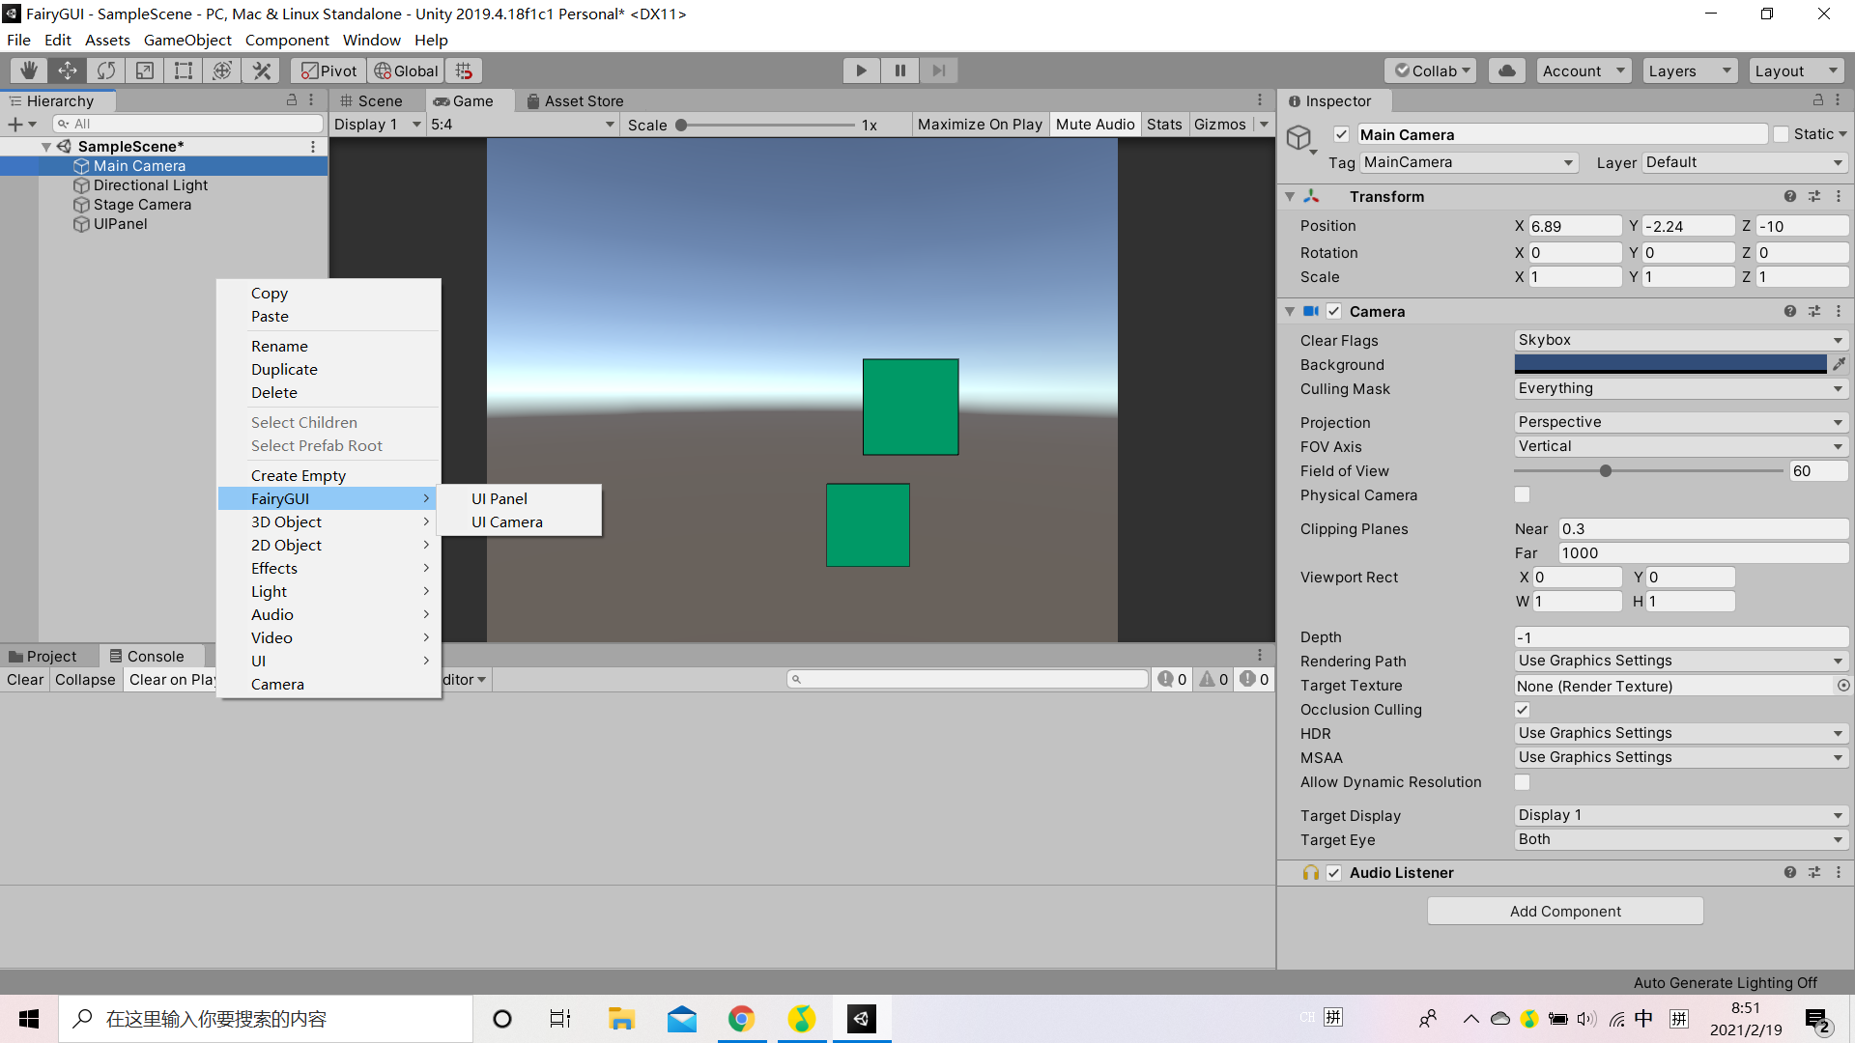Viewport: 1855px width, 1043px height.
Task: Open cloud services icon button
Action: [x=1506, y=70]
